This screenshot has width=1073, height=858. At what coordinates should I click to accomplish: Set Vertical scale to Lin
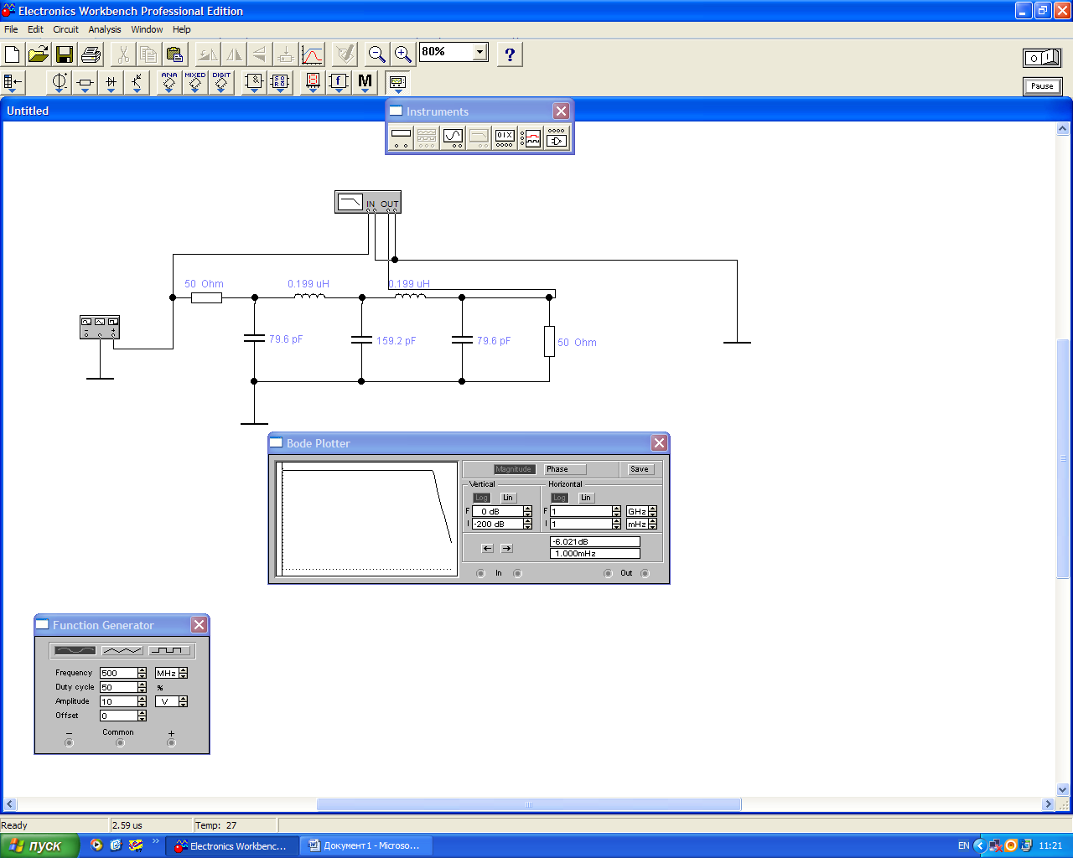[x=508, y=498]
